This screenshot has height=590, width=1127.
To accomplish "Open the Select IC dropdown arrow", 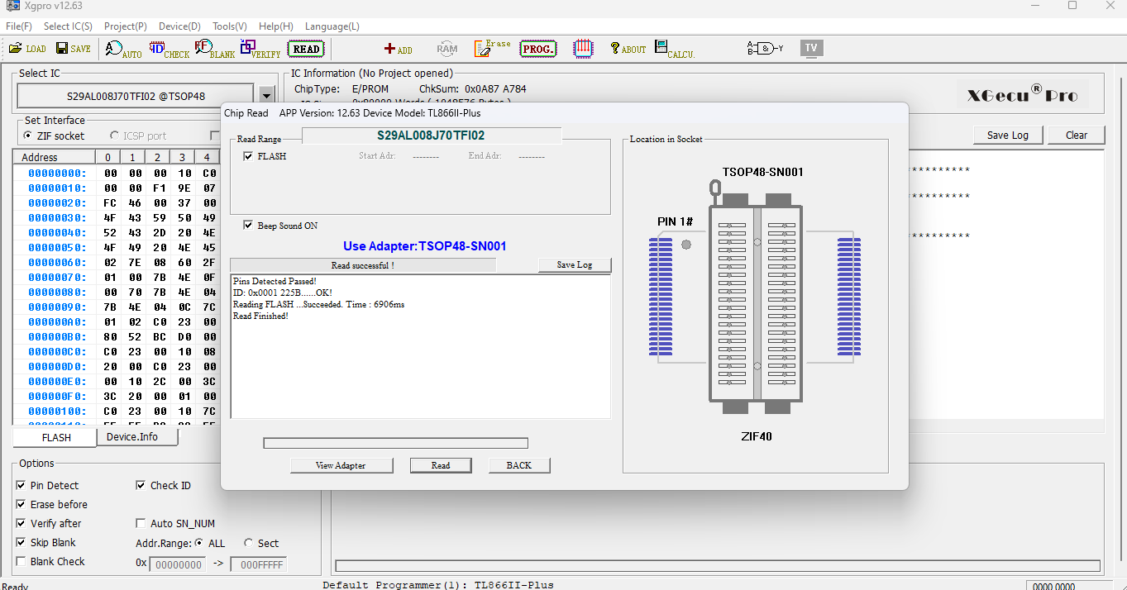I will tap(266, 94).
